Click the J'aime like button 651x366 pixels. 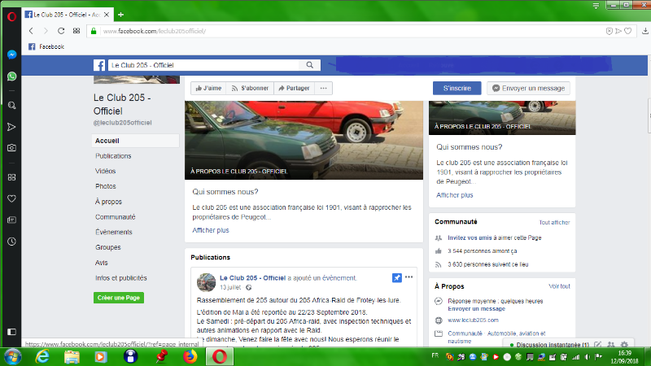pyautogui.click(x=208, y=88)
